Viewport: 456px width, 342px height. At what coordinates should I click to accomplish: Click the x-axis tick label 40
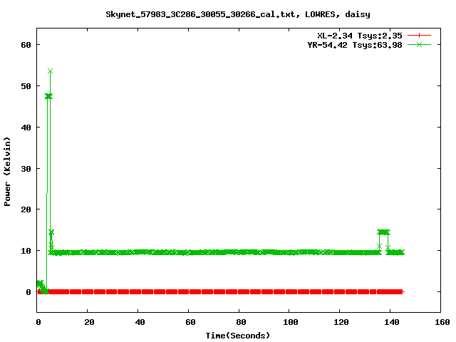click(140, 322)
